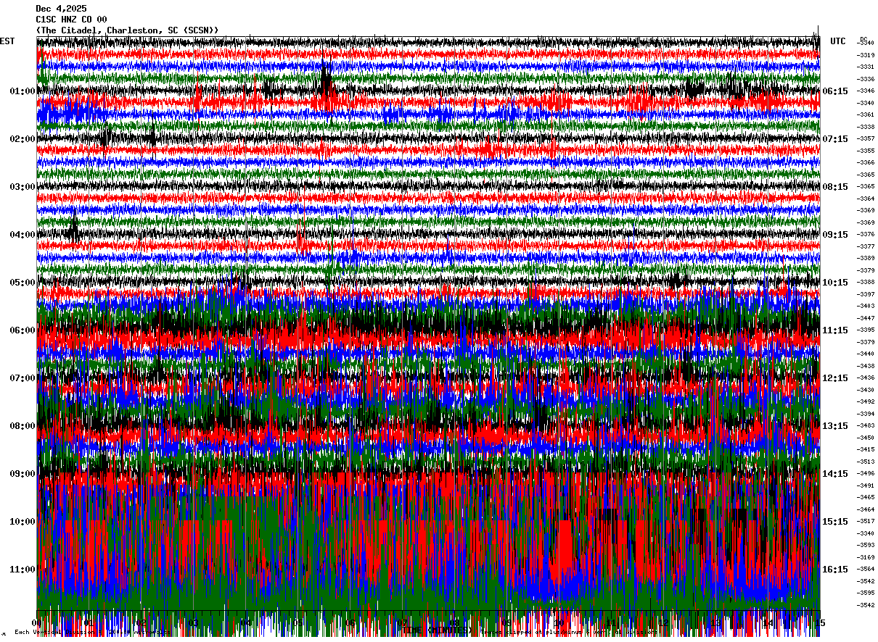Image resolution: width=878 pixels, height=642 pixels.
Task: Click the date label "Dec 4,2025"
Action: click(x=61, y=9)
